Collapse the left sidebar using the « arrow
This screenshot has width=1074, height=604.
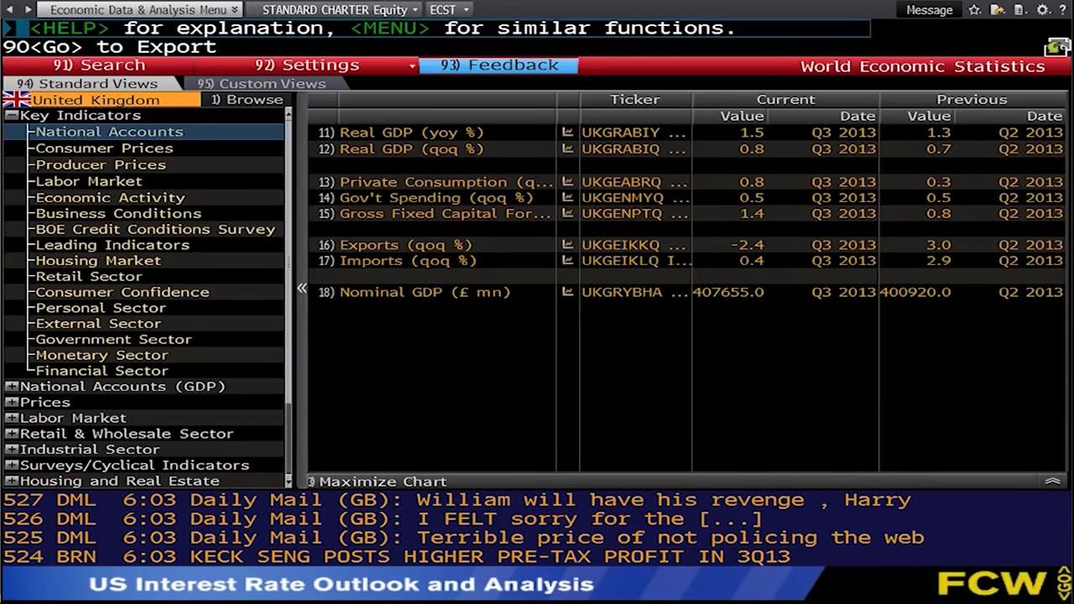pyautogui.click(x=302, y=288)
